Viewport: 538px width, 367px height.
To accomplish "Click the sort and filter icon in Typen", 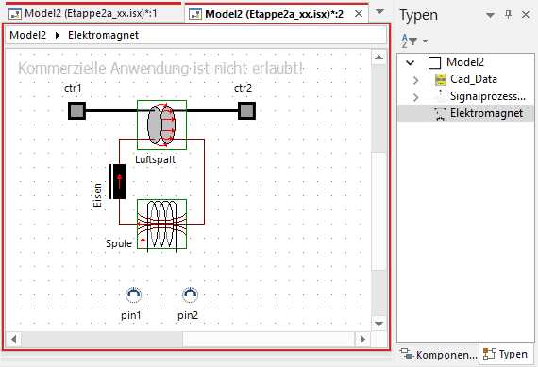I will click(x=410, y=42).
